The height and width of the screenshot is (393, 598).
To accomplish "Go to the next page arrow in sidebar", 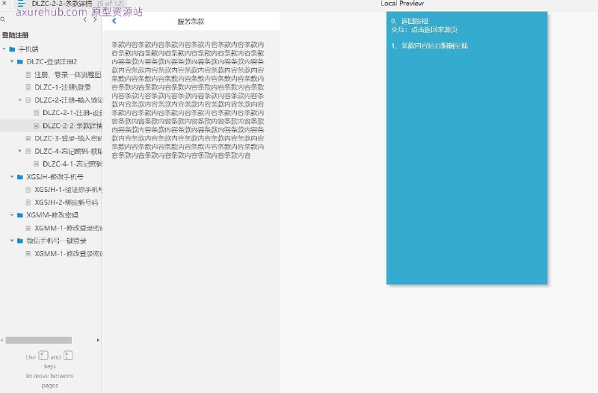I will [x=95, y=19].
